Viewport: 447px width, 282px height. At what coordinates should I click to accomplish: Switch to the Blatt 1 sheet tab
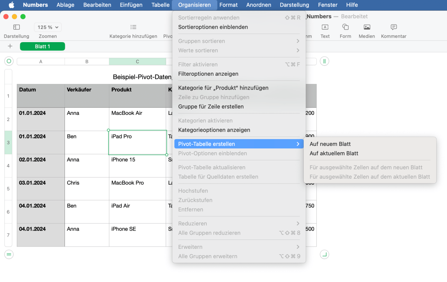tap(43, 47)
